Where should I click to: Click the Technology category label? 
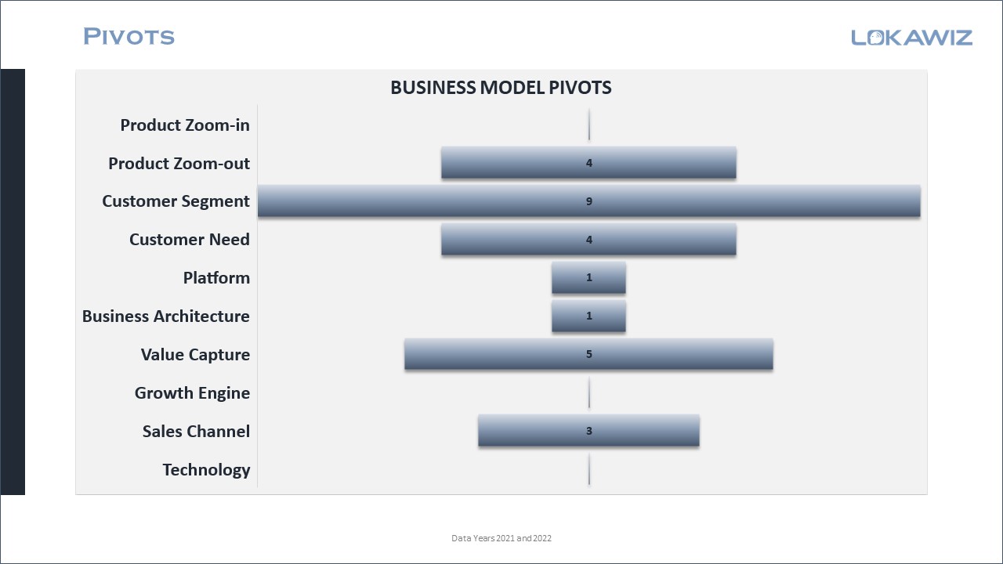click(206, 470)
